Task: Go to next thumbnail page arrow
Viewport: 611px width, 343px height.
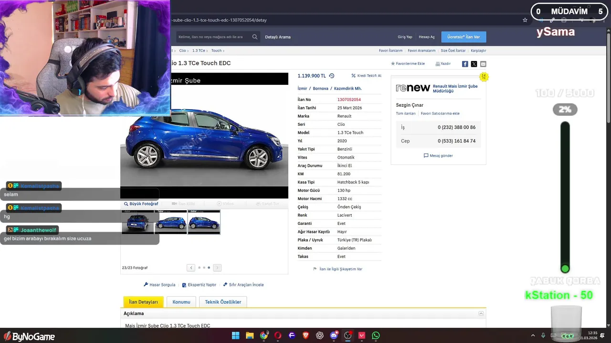Action: [217, 268]
